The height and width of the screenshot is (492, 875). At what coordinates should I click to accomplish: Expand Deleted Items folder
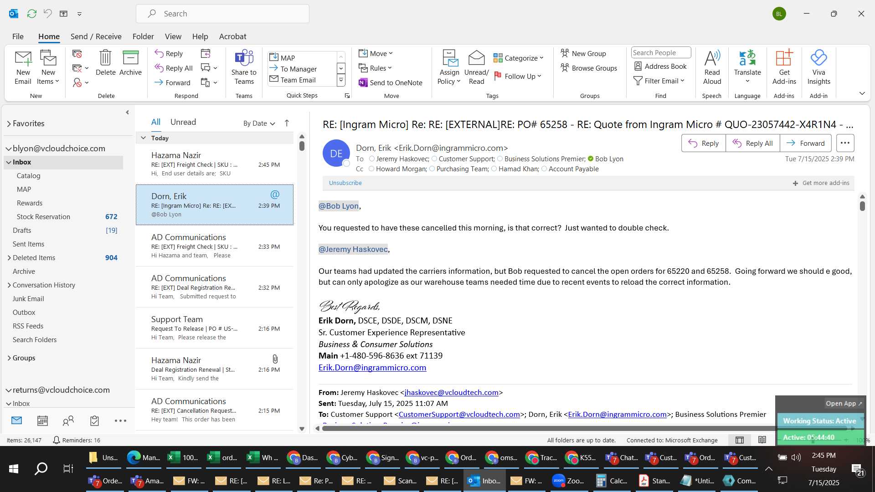click(x=9, y=258)
